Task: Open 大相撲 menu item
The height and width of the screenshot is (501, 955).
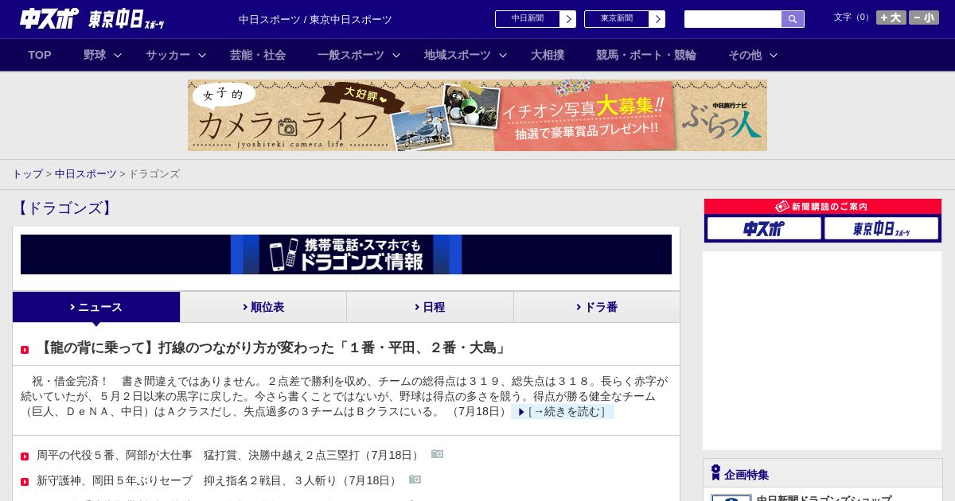Action: coord(548,55)
